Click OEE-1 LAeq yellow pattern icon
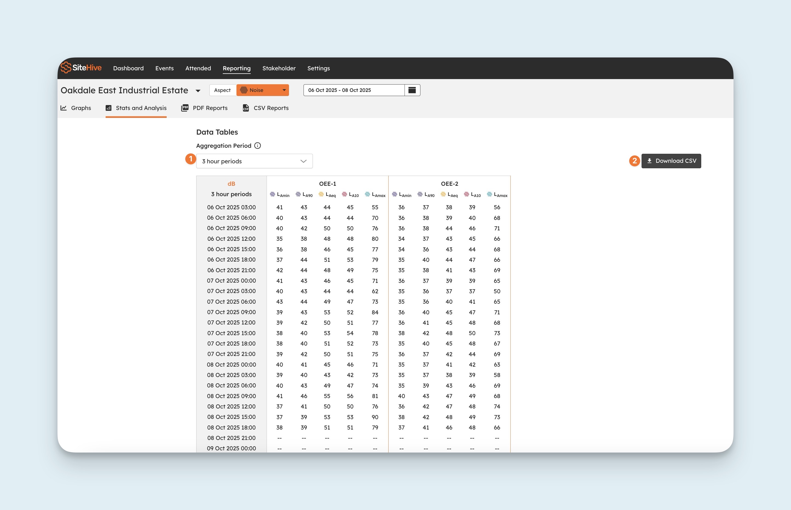791x510 pixels. click(x=321, y=194)
